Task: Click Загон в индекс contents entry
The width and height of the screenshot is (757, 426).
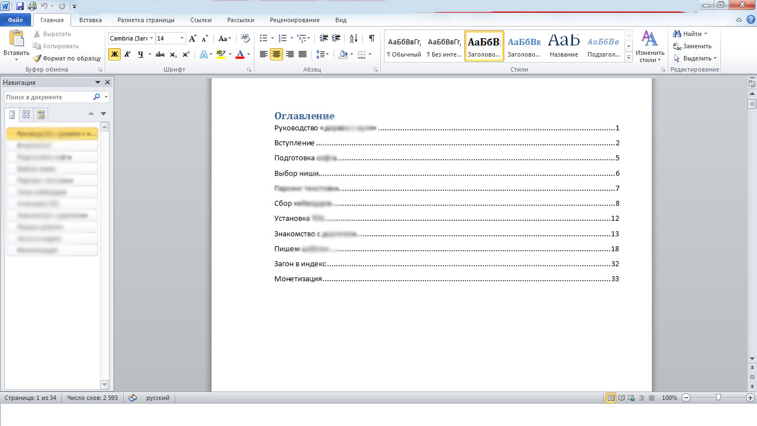Action: pos(447,264)
